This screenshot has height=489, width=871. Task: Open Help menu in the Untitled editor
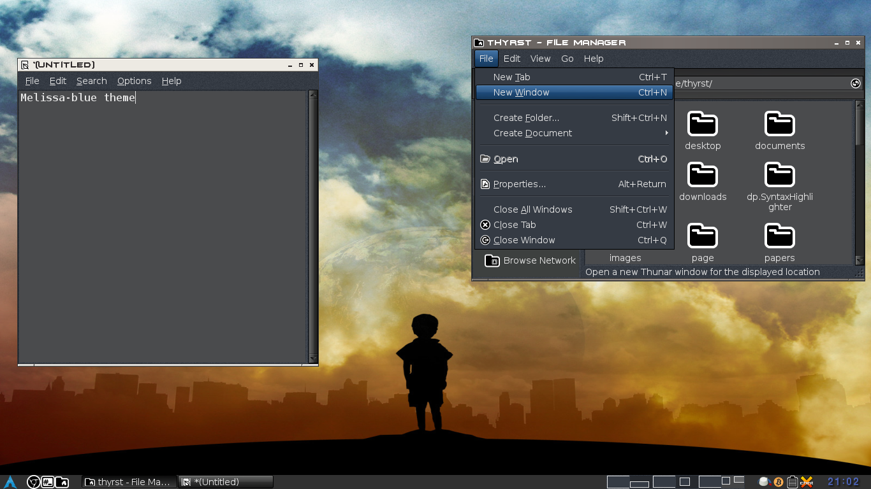pyautogui.click(x=172, y=81)
